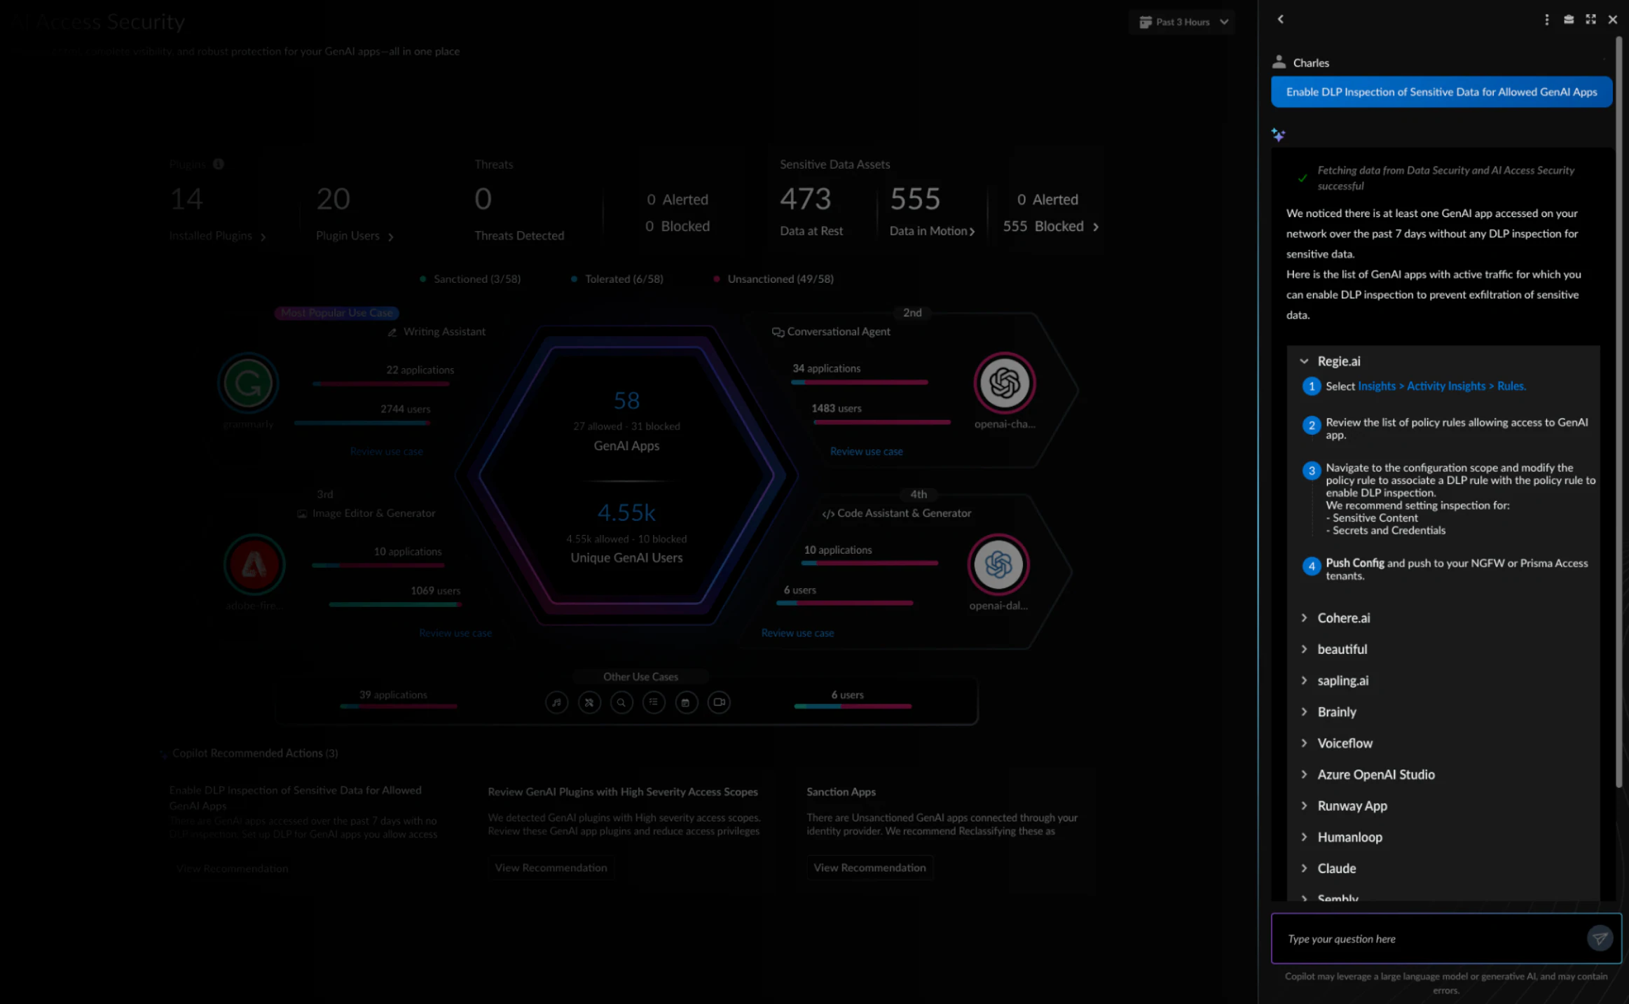Click View Recommendation under Sanction Apps
This screenshot has height=1004, width=1629.
point(869,867)
